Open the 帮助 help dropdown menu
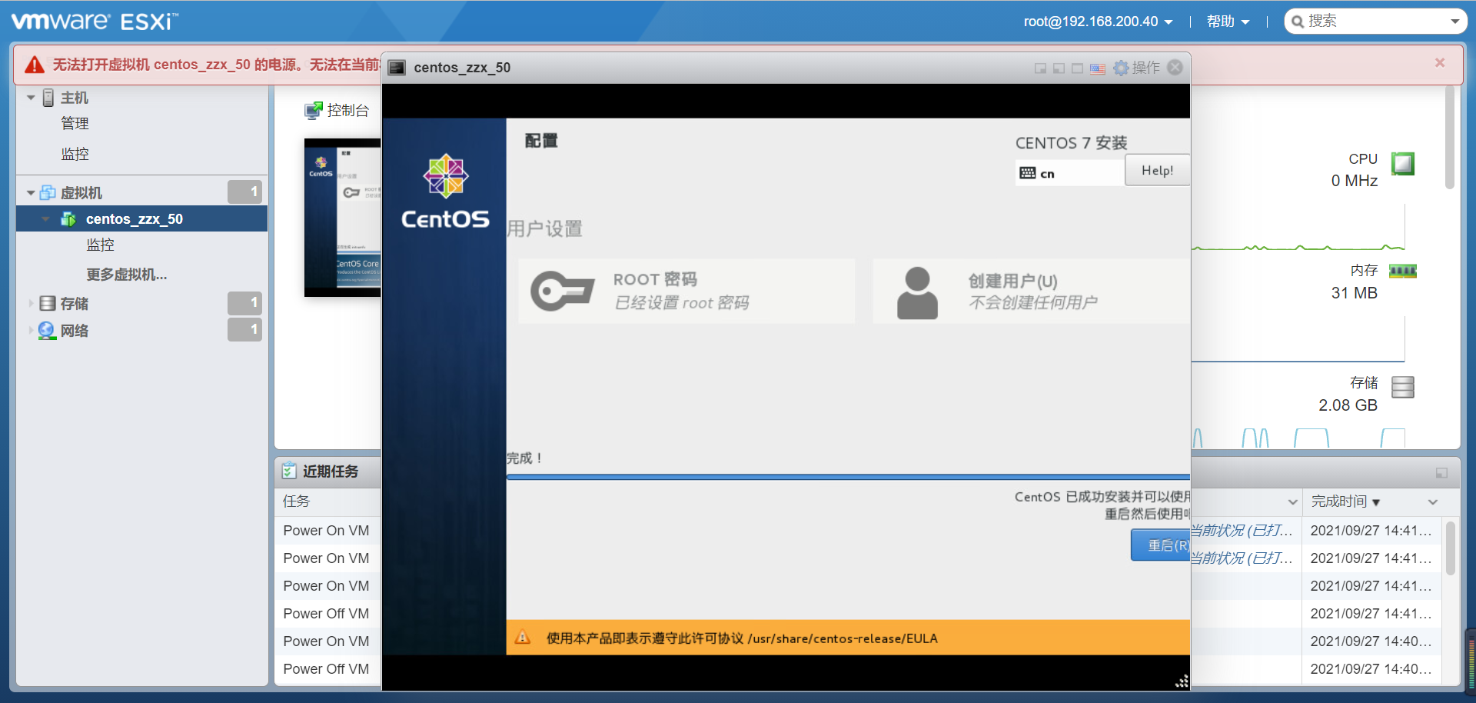The width and height of the screenshot is (1476, 703). [x=1228, y=22]
